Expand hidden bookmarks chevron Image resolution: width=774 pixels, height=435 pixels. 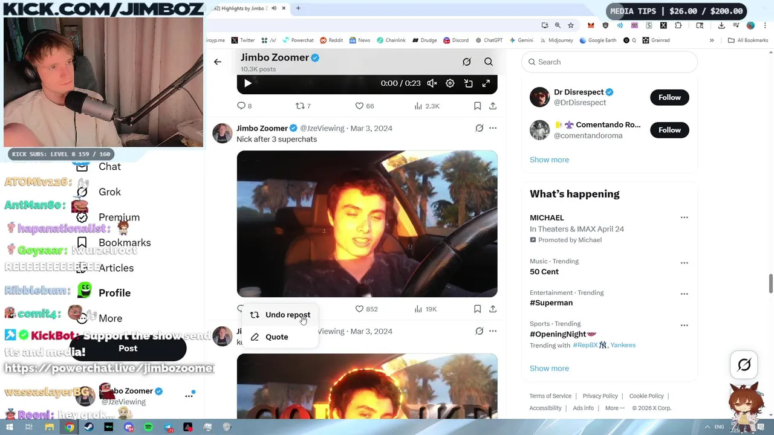[712, 40]
